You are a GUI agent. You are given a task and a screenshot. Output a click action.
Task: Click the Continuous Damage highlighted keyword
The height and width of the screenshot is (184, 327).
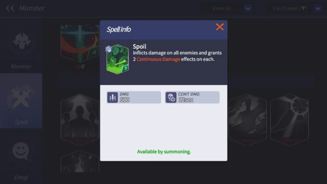tap(158, 59)
